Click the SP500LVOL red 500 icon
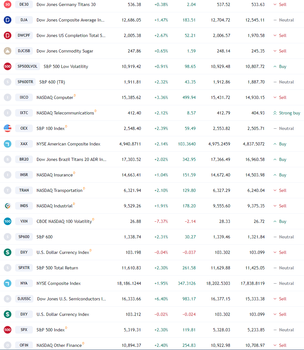This screenshot has height=350, width=304. (8, 66)
